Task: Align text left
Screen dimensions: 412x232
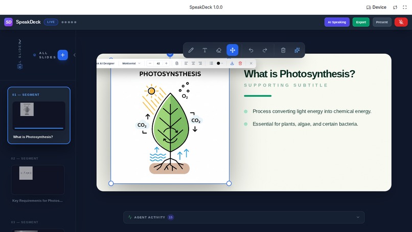Action: (186, 63)
